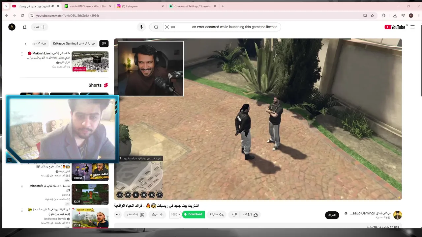
Task: Clear the search box with the X icon
Action: click(167, 27)
